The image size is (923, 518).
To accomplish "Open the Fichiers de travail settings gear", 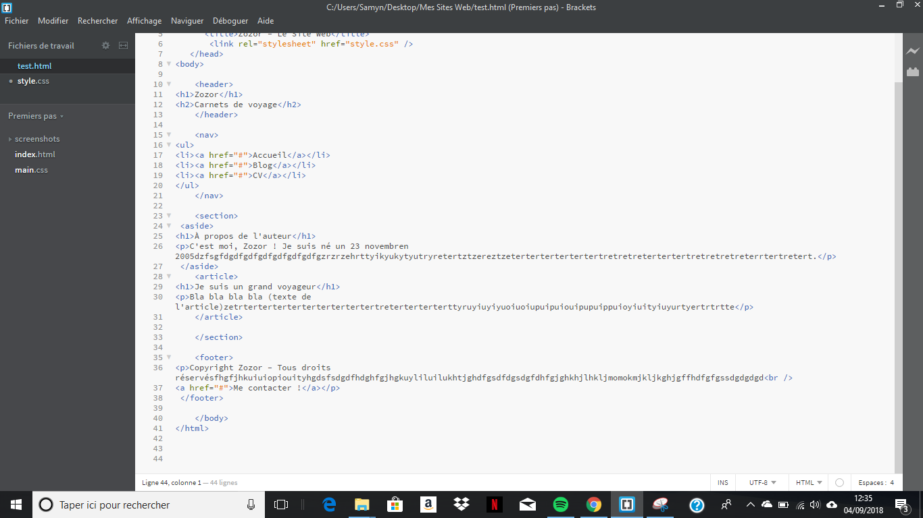I will pos(105,45).
